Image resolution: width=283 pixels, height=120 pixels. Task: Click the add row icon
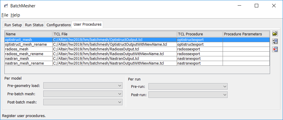275,41
